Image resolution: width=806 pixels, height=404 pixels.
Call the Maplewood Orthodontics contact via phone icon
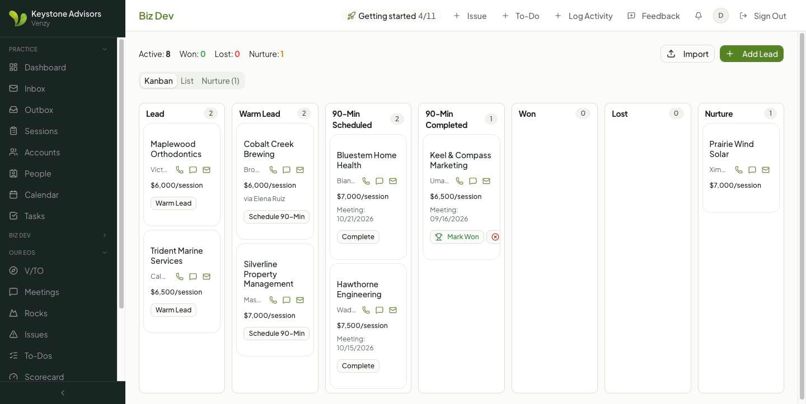(180, 170)
